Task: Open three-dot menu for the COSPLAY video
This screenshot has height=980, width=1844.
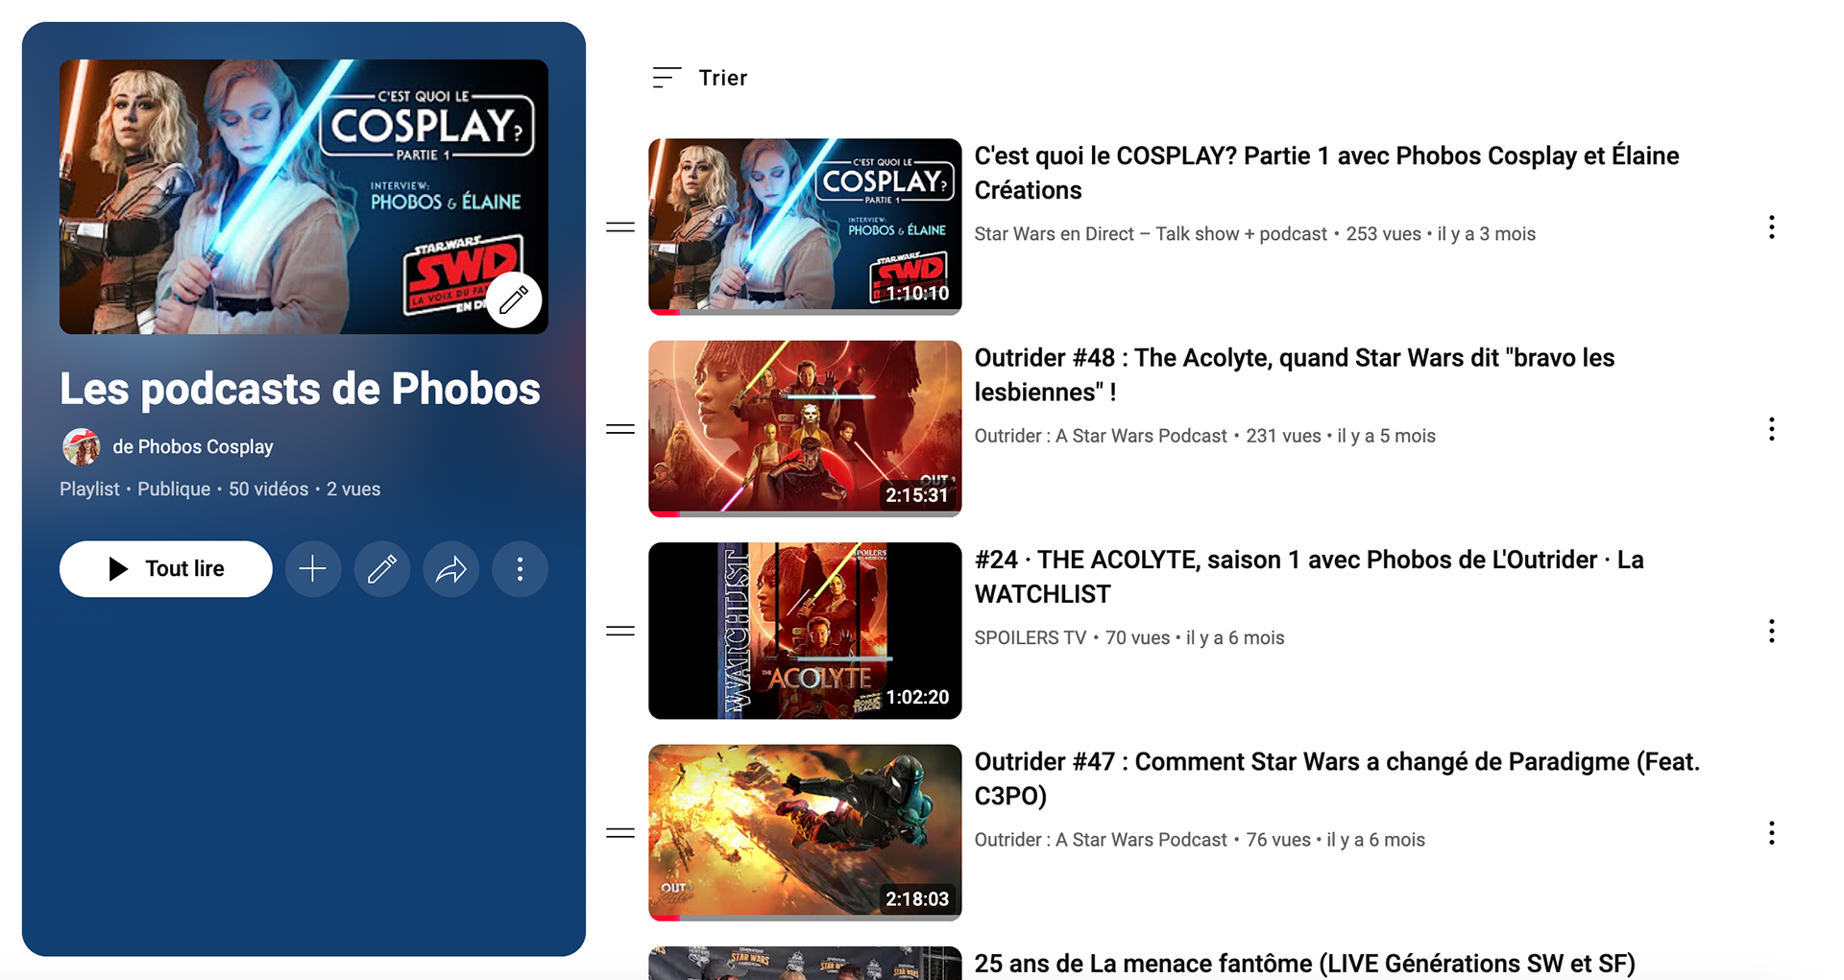Action: point(1772,227)
